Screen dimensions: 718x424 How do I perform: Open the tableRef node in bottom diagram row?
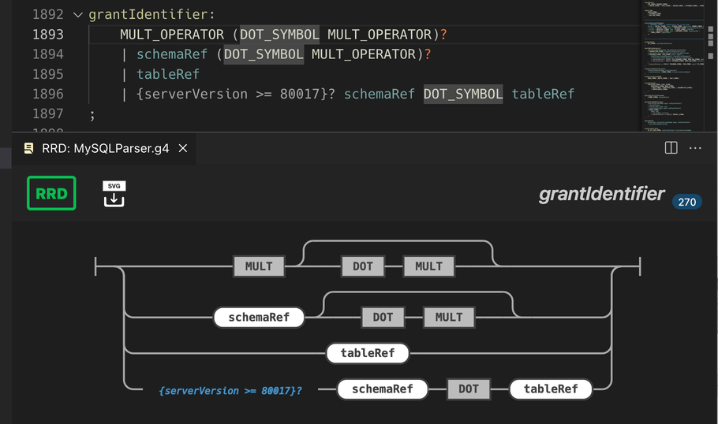pos(551,389)
